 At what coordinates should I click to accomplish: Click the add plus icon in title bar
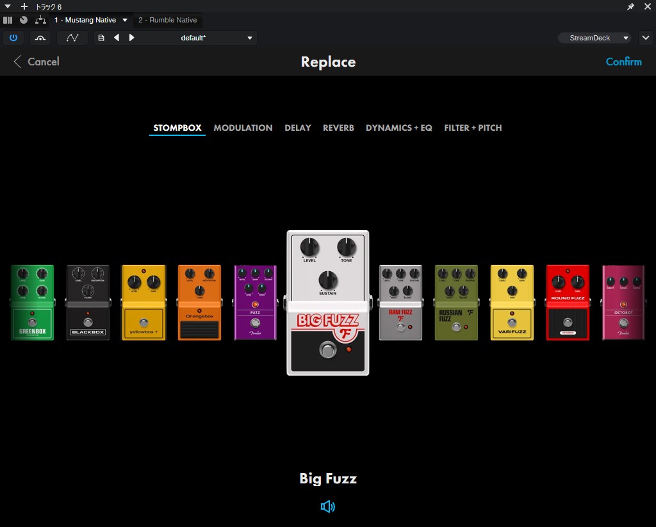(24, 6)
